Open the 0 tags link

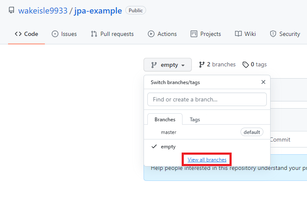[254, 65]
